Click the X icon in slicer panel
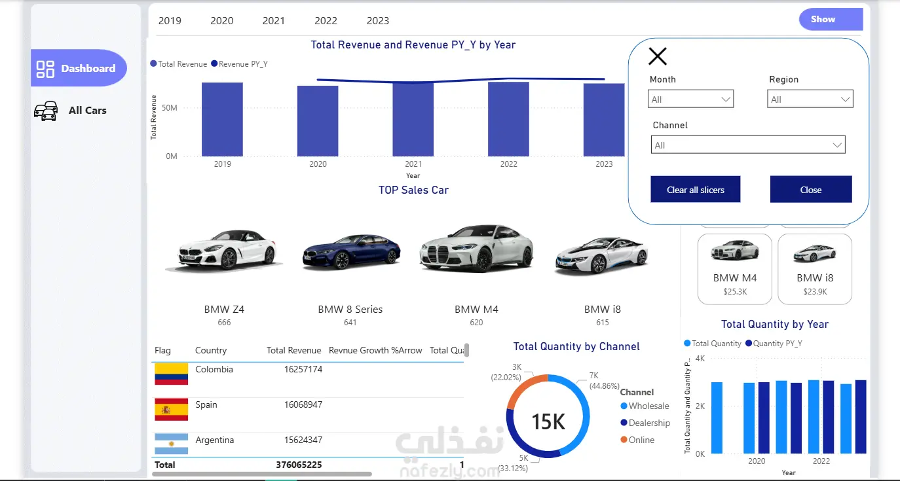The image size is (900, 481). click(x=658, y=56)
